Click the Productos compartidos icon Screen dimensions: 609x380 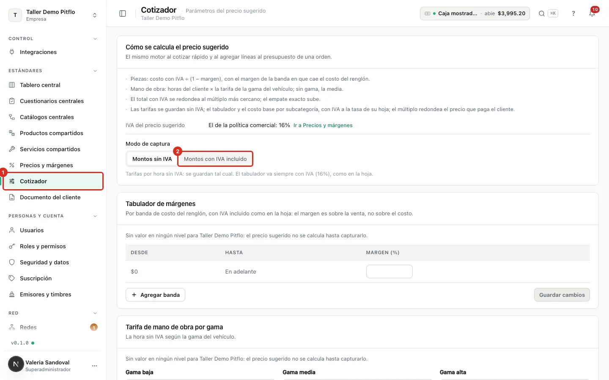(12, 133)
